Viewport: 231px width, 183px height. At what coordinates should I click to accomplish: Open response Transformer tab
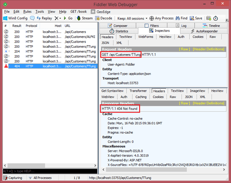(138, 91)
